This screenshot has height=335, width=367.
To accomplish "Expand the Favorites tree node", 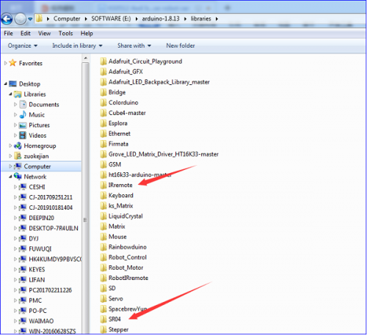I will [5, 63].
